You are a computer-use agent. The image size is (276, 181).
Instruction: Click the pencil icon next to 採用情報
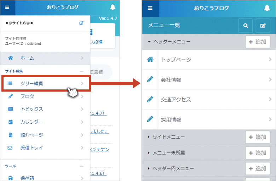(x=150, y=119)
